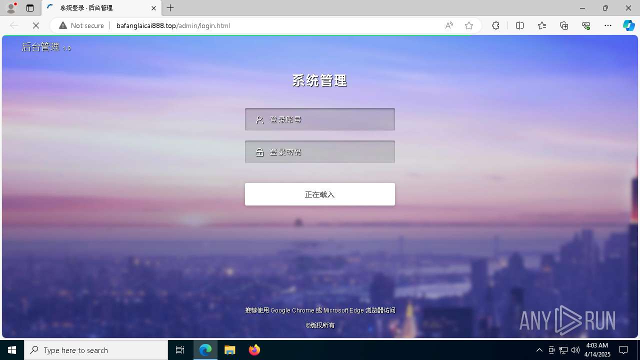Image resolution: width=640 pixels, height=360 pixels.
Task: Toggle Split screen view
Action: [519, 25]
